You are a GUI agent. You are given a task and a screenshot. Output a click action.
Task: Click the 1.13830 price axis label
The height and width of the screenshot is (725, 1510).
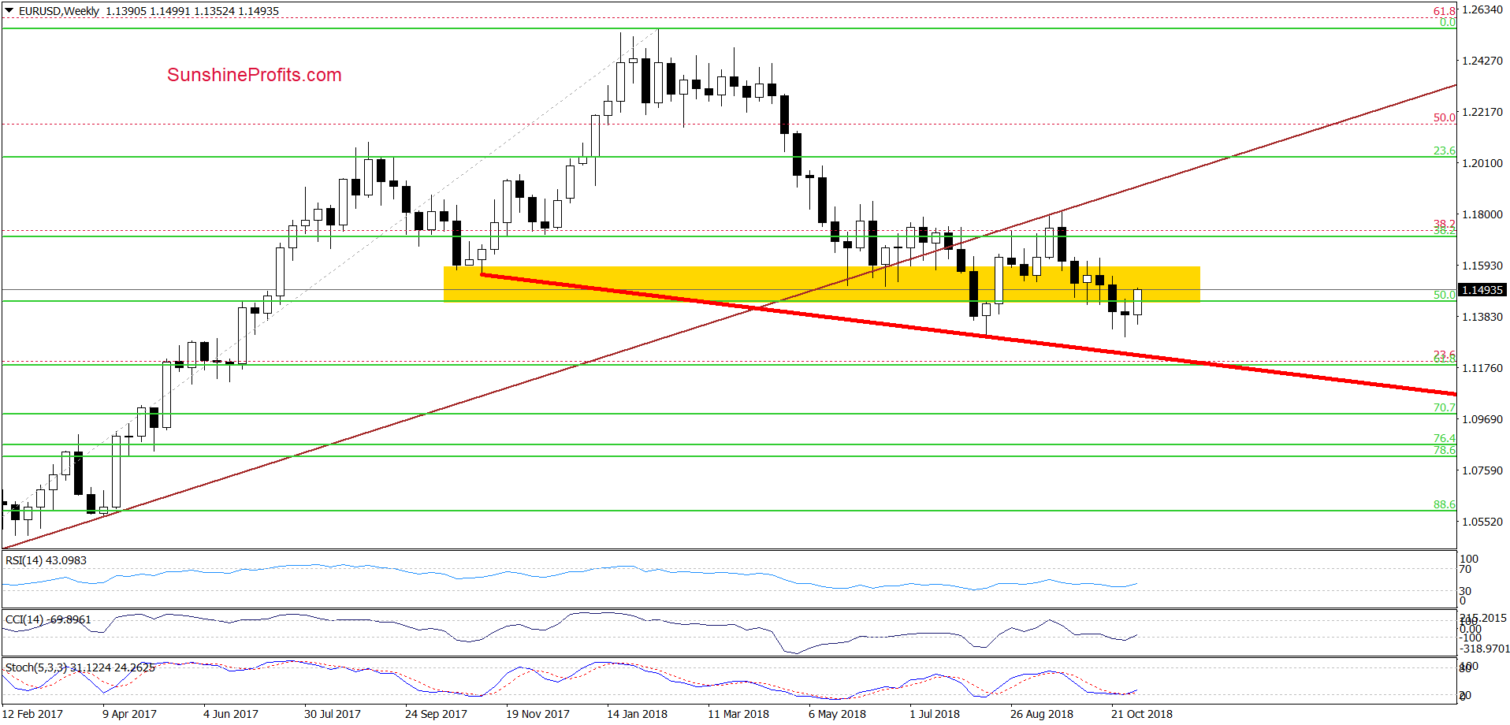pos(1482,317)
